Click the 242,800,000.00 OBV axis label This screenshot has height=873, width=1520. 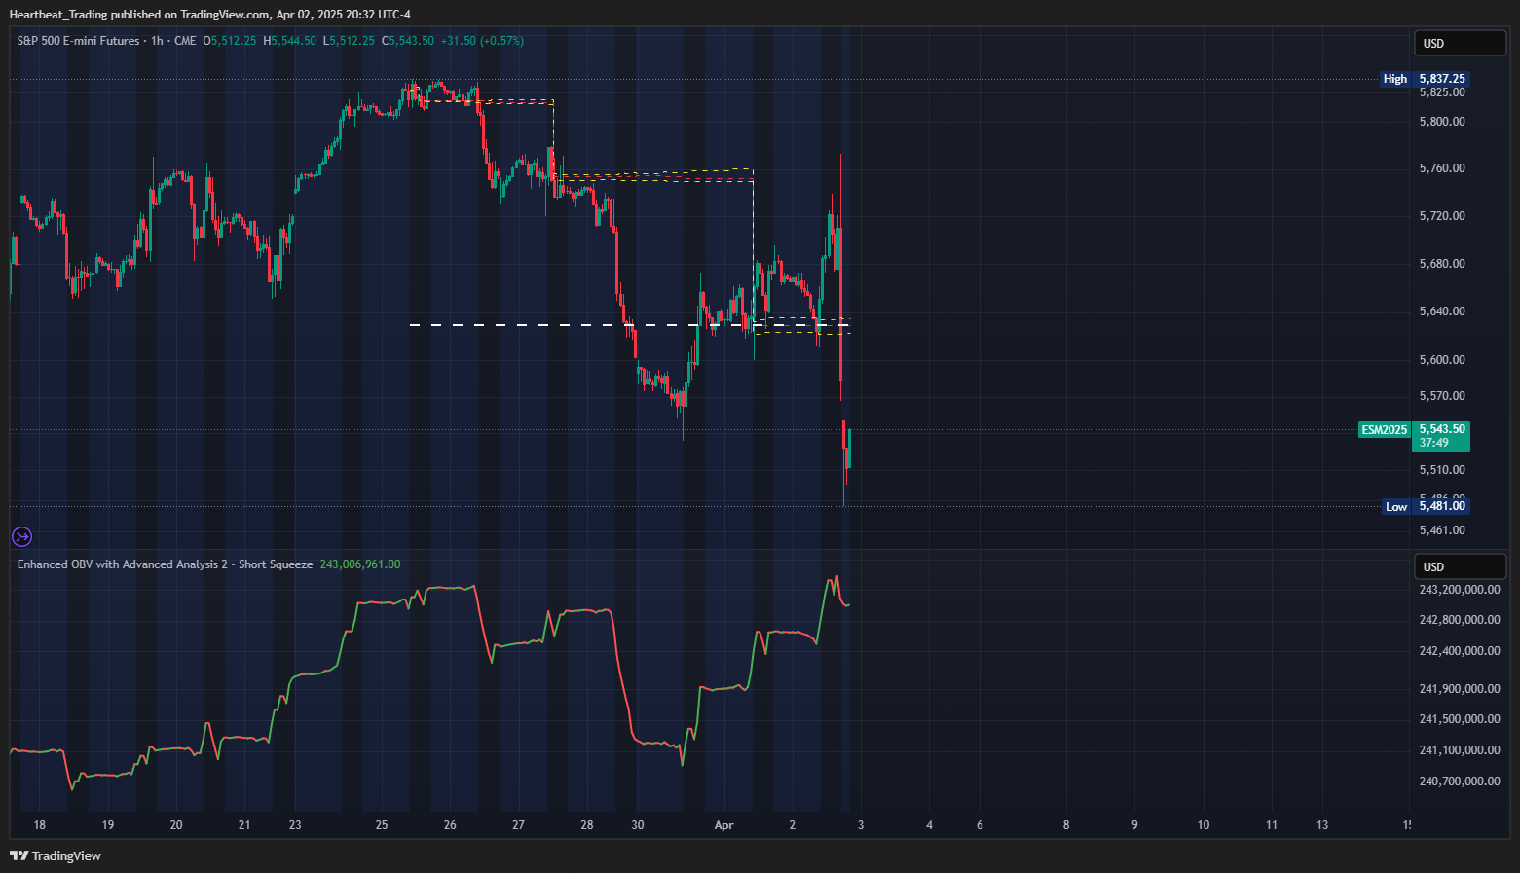(1460, 620)
